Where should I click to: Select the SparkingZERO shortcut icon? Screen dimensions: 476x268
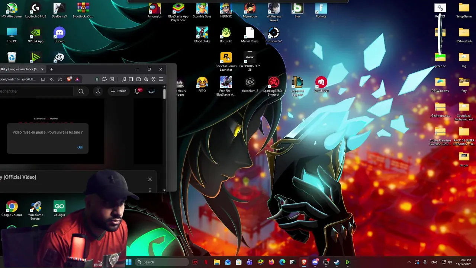click(x=274, y=86)
